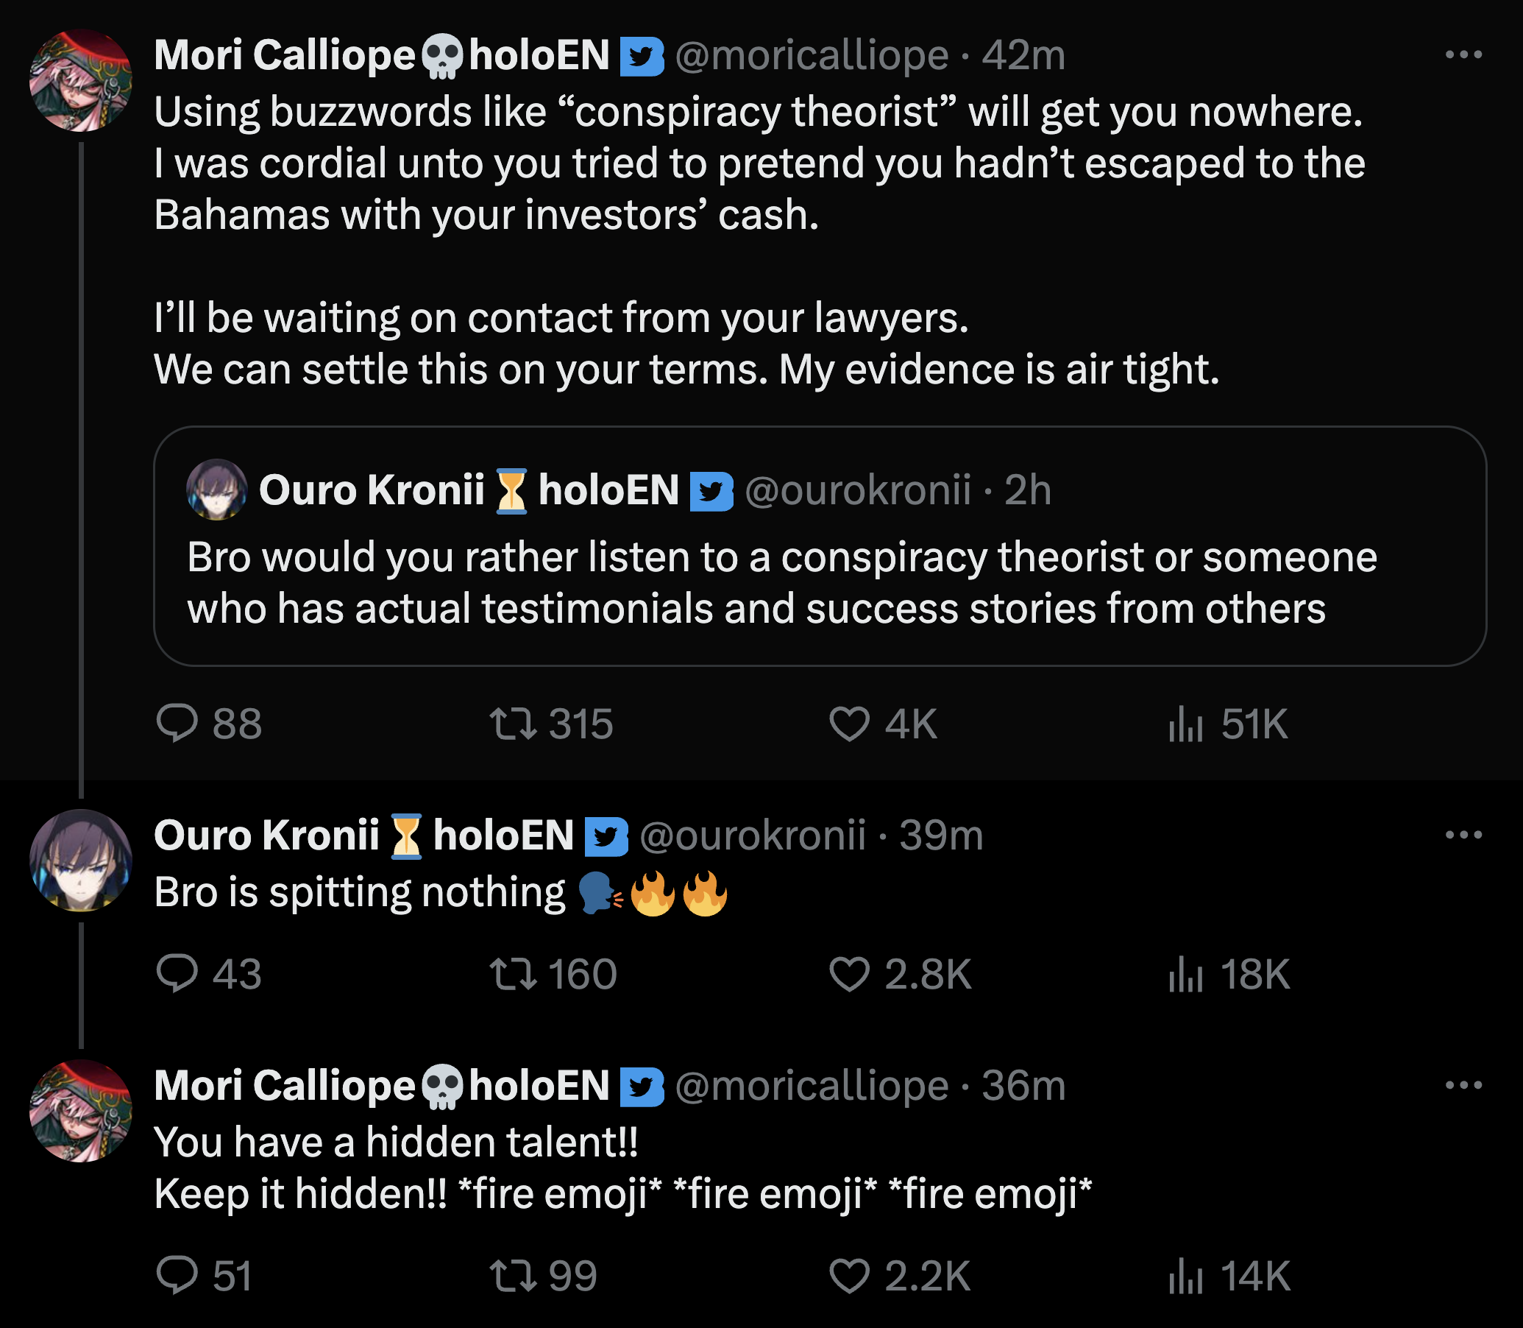View analytics showing 51K views
Screen dimensions: 1523x1328
[x=1185, y=724]
